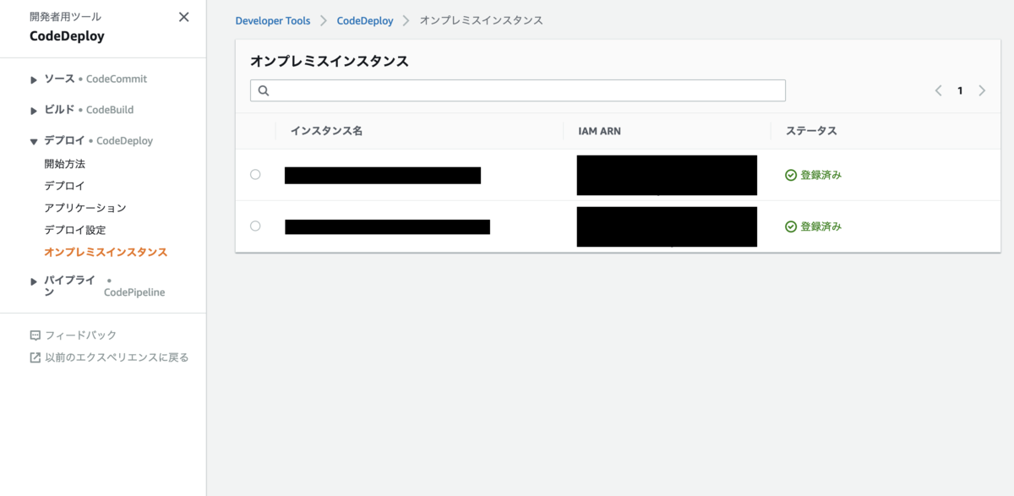This screenshot has height=496, width=1014.
Task: Click the CodeDeploy breadcrumb link
Action: tap(364, 20)
